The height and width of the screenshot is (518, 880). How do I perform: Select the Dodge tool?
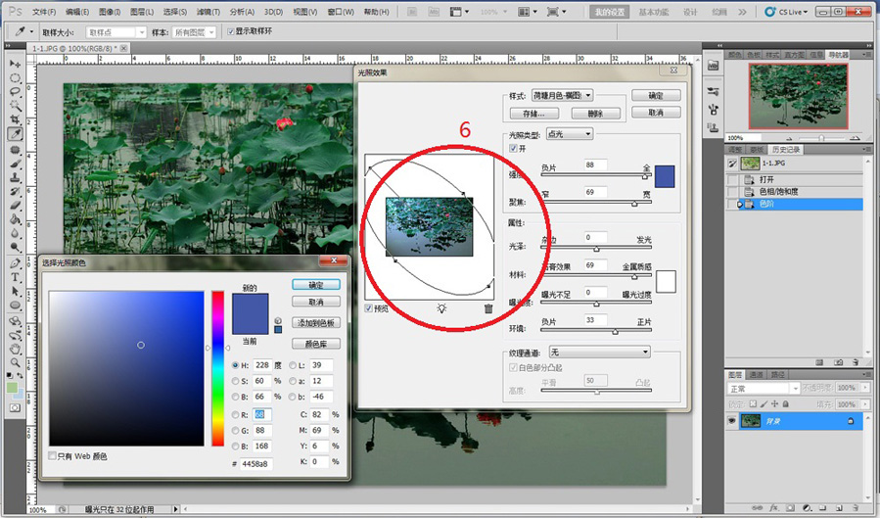15,247
